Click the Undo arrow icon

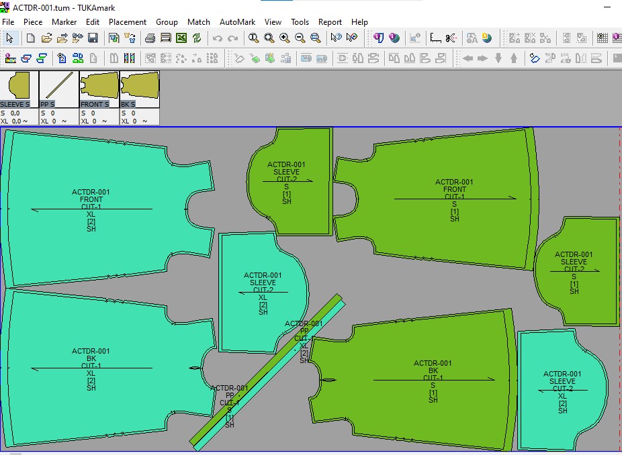(x=217, y=38)
